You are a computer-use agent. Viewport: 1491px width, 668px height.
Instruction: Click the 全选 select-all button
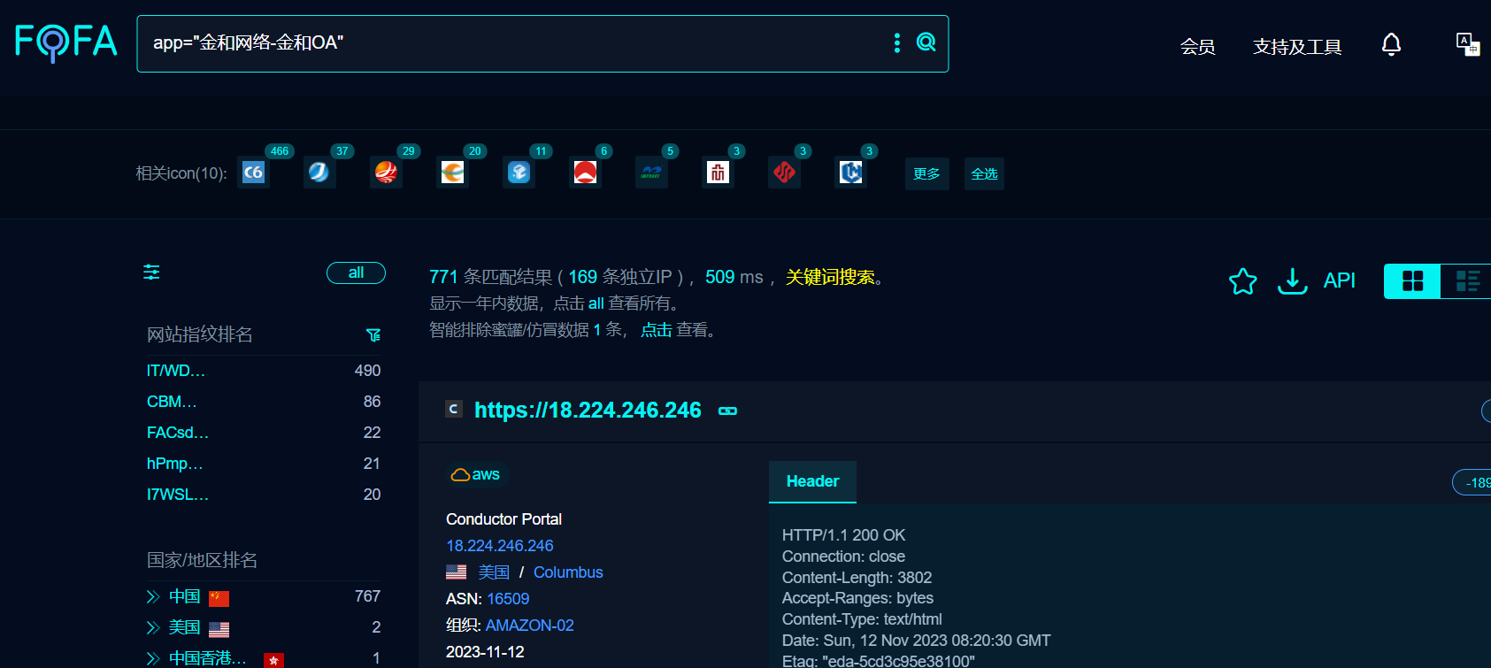pyautogui.click(x=984, y=173)
